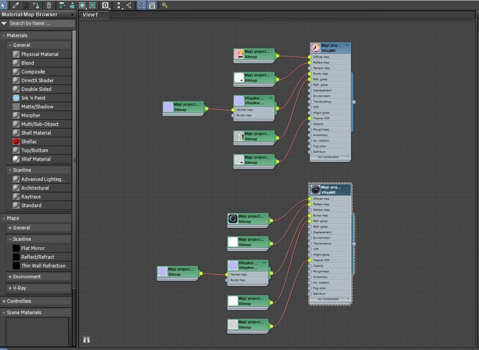Select the Raytrace material
The height and width of the screenshot is (350, 479).
[x=42, y=197]
